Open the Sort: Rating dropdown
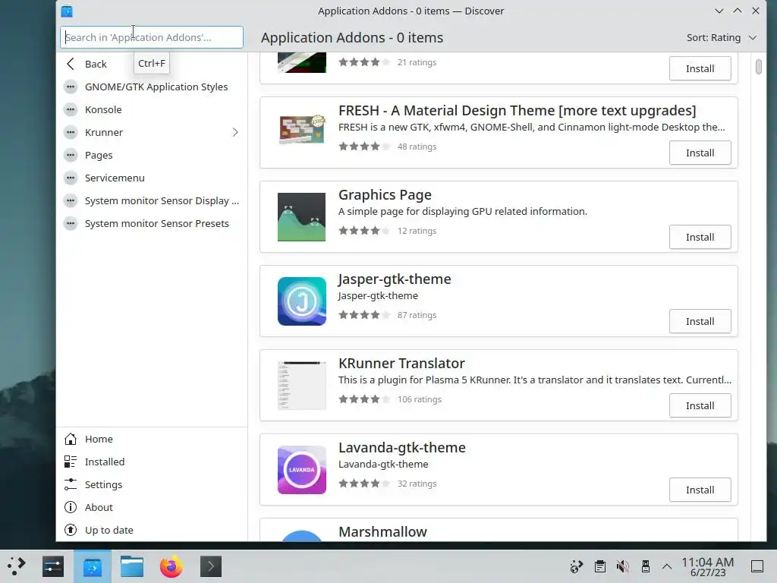 click(722, 38)
